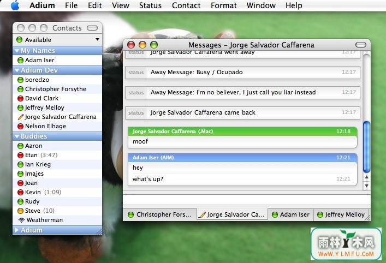Select Nelson Elhage in contact list
386x263 pixels.
[45, 126]
